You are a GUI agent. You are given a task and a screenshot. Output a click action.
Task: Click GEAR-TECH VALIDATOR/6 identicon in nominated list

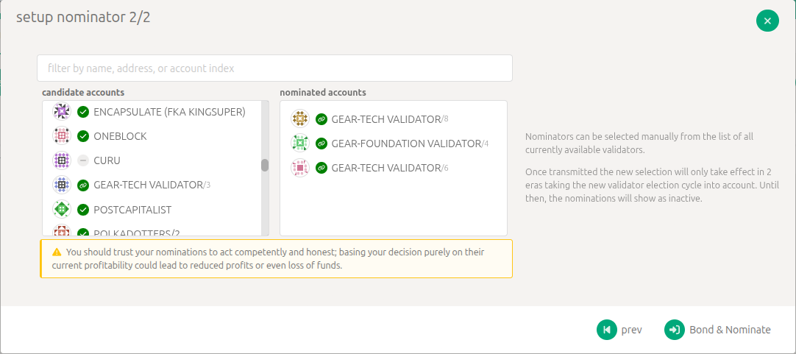pyautogui.click(x=299, y=168)
